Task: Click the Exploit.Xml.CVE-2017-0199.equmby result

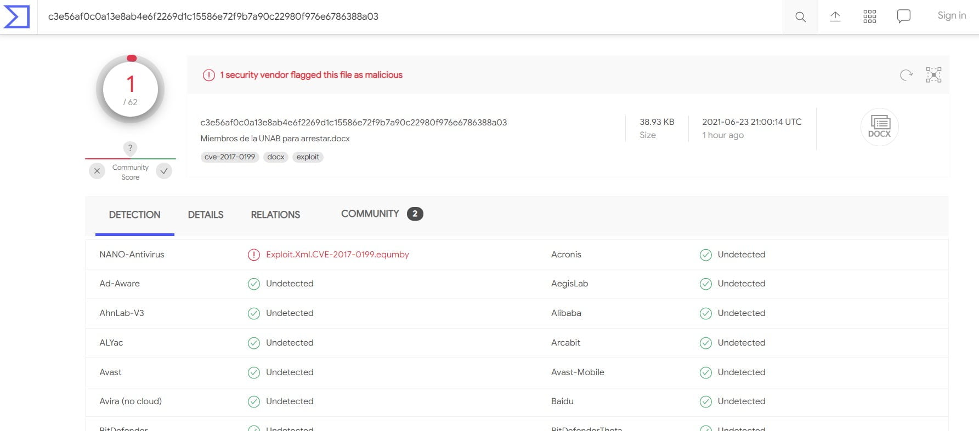Action: coord(337,255)
